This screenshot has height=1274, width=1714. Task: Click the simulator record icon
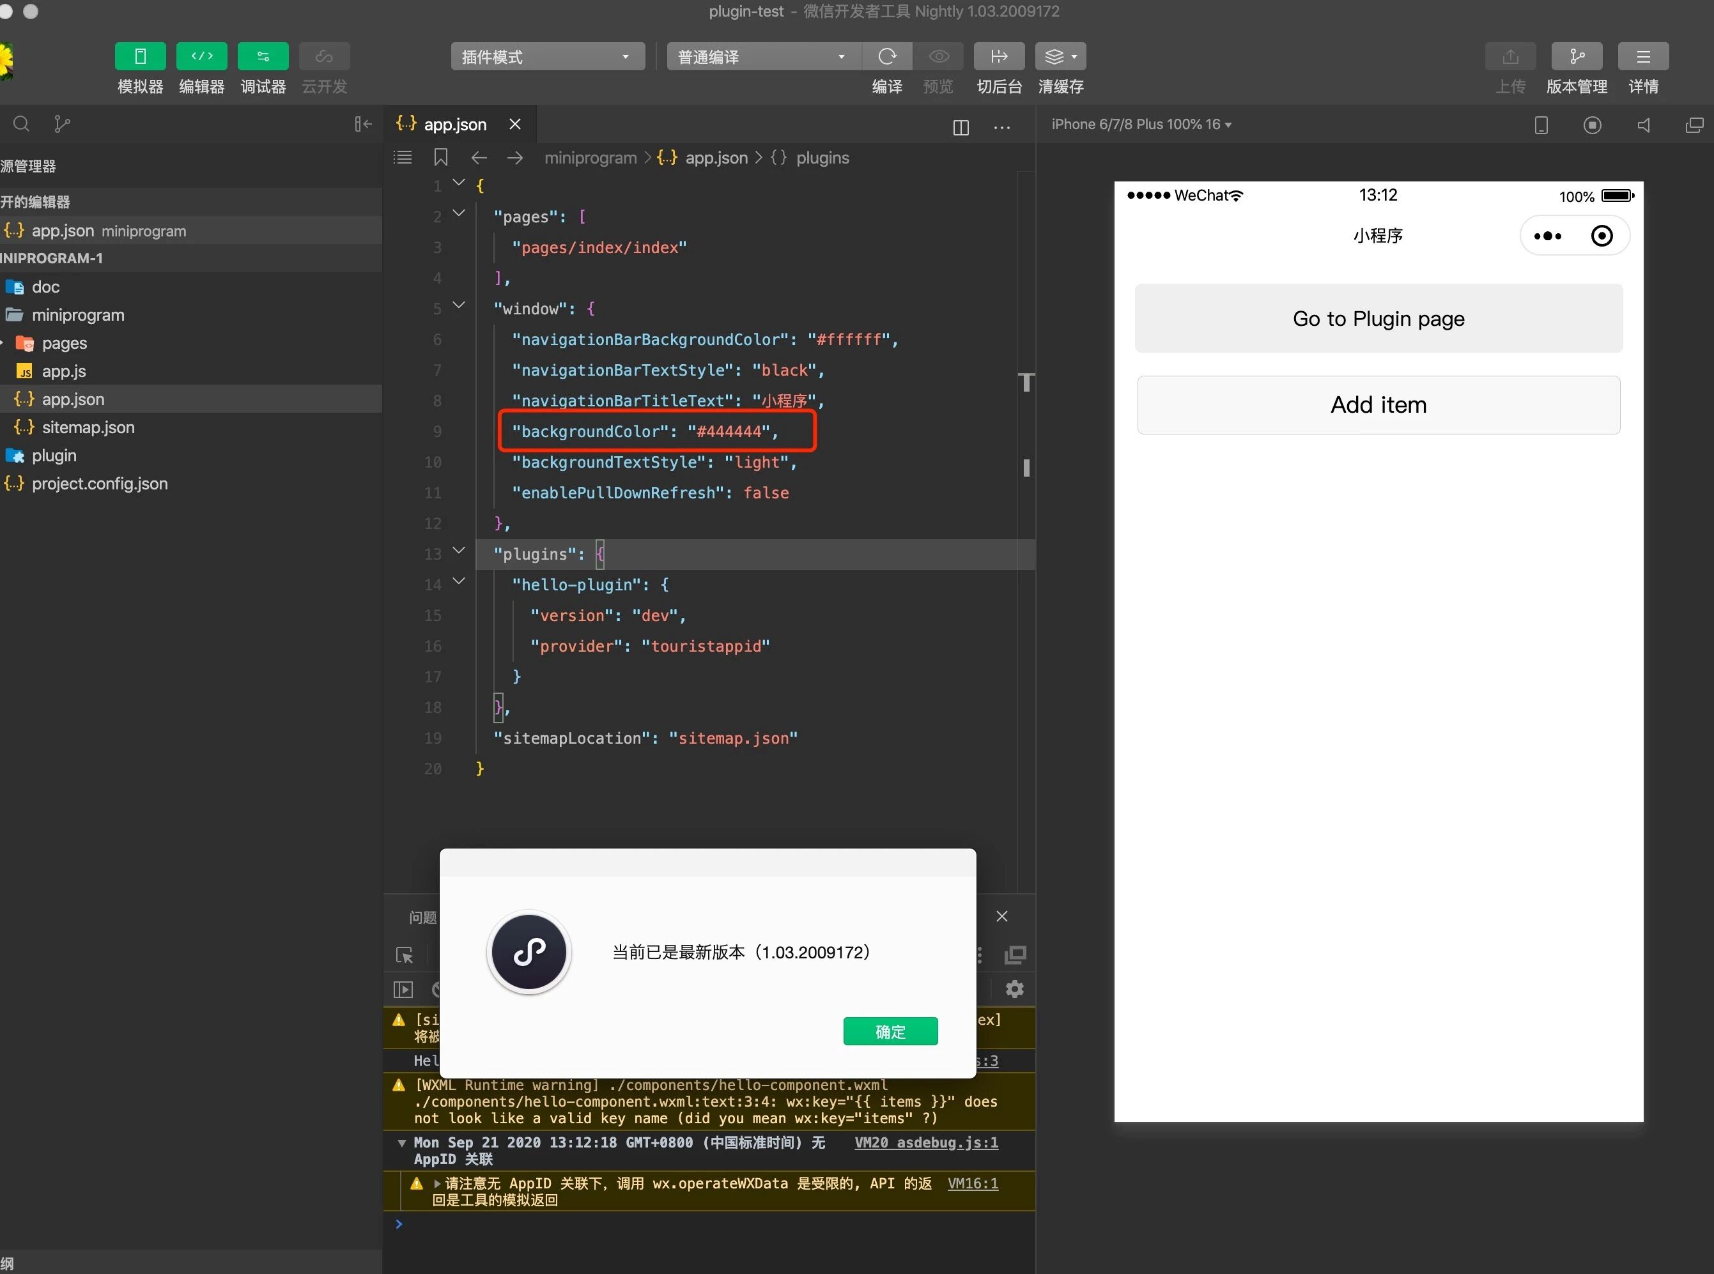click(x=1592, y=125)
